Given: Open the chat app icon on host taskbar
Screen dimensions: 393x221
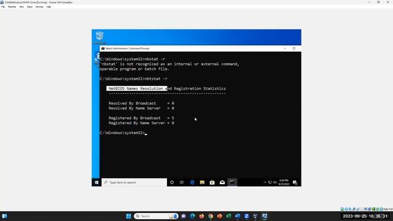Looking at the screenshot, I should pos(184,216).
